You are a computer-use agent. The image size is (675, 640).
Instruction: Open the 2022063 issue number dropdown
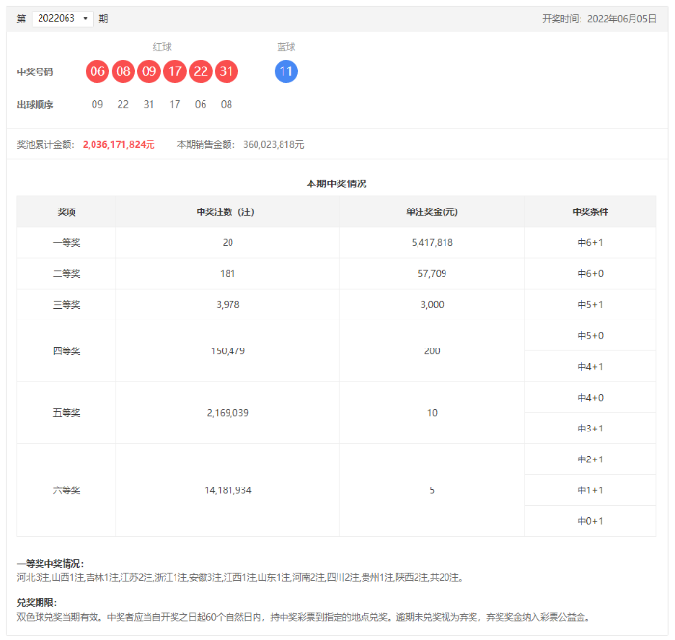(x=62, y=18)
